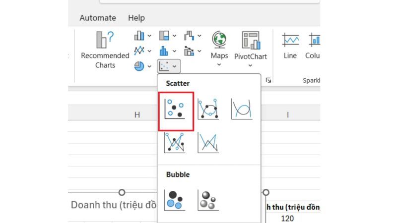Insert Column or Bar chart icon
This screenshot has height=223, width=397.
[x=139, y=36]
